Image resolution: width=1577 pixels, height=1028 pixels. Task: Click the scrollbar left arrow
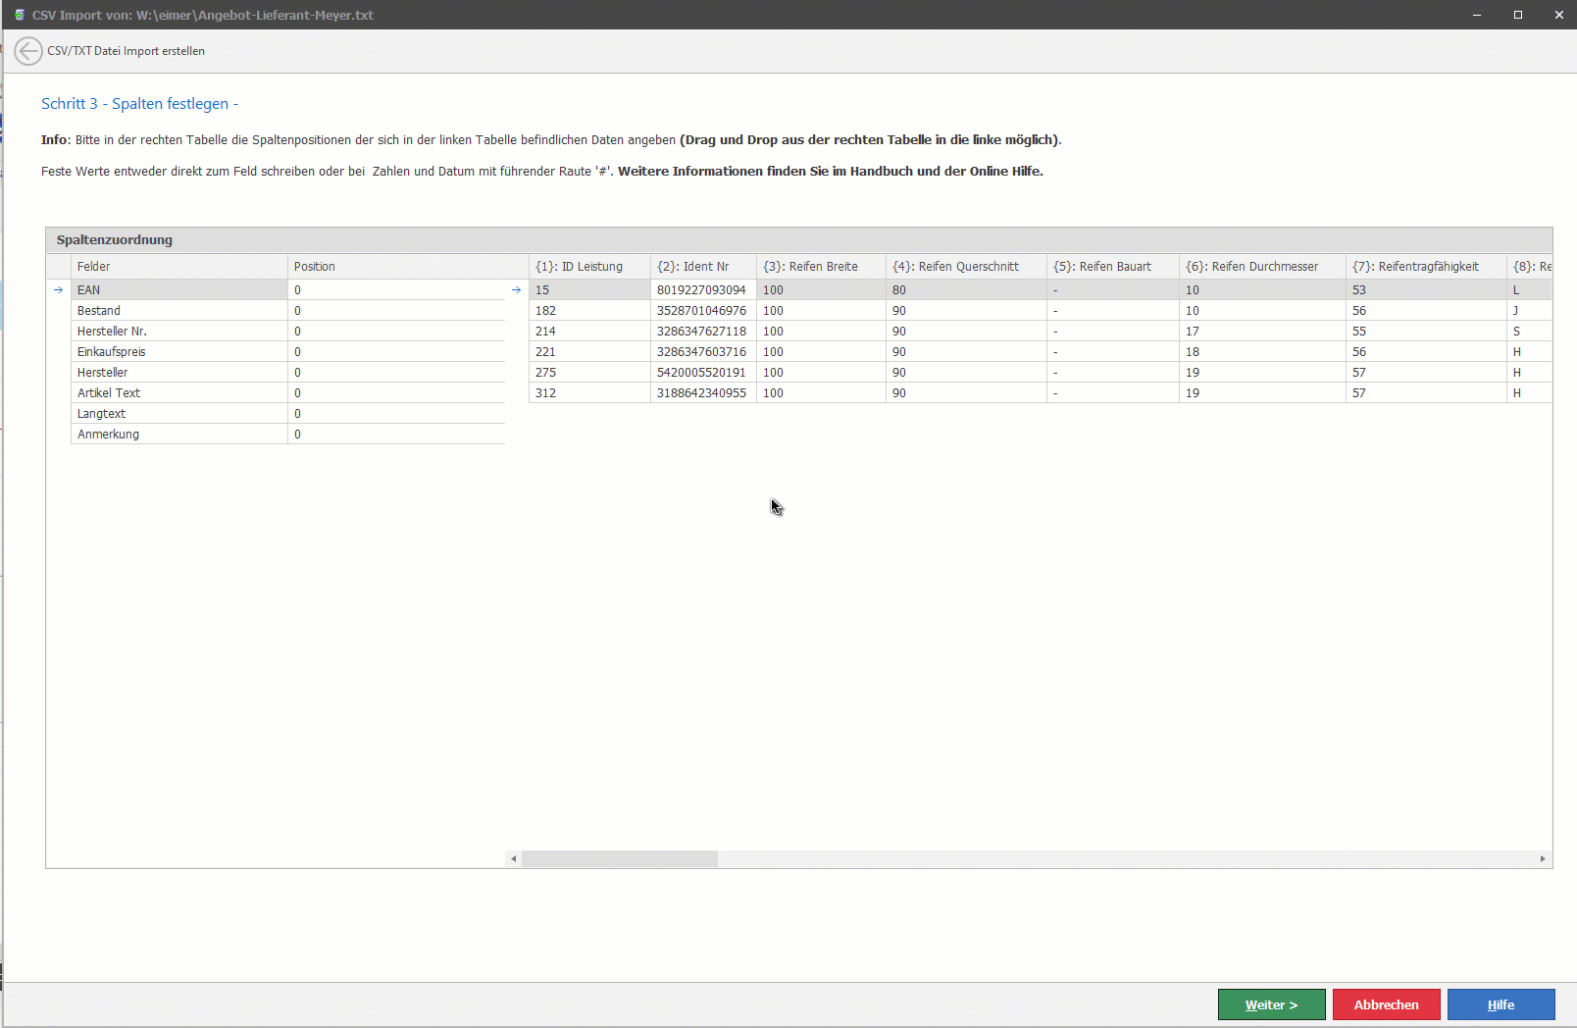point(513,859)
